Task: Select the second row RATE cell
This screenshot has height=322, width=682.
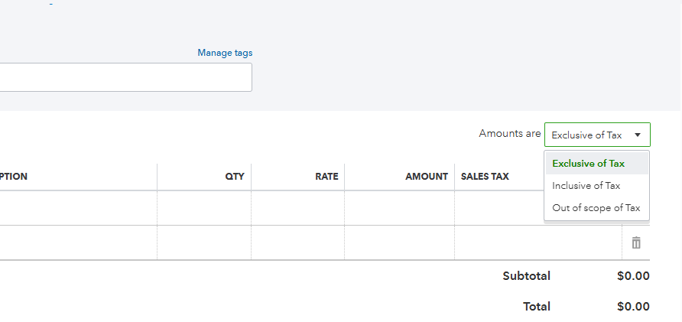Action: (x=298, y=242)
